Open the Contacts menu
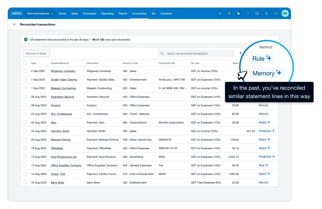 tap(166, 14)
